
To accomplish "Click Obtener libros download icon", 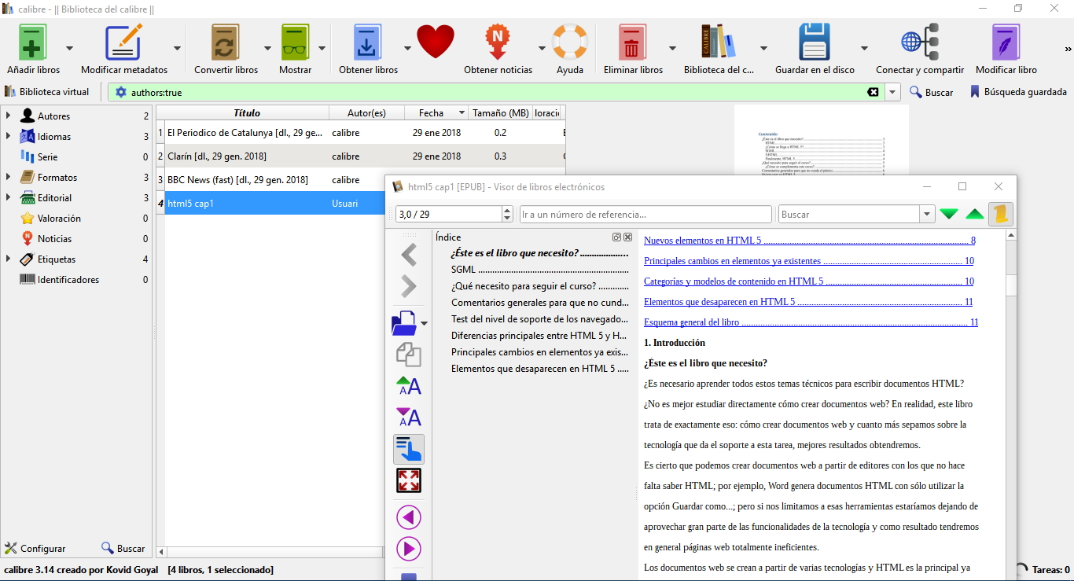I will point(368,42).
